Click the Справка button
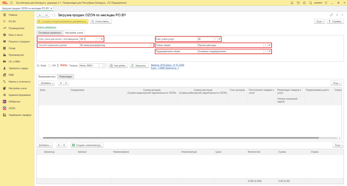 click(335, 21)
